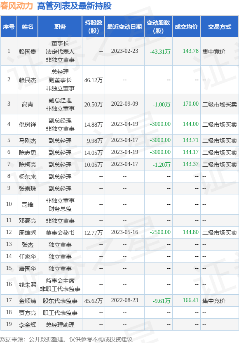239x343 pixels.
Task: Click the name 钱朱熙
Action: pos(28,284)
